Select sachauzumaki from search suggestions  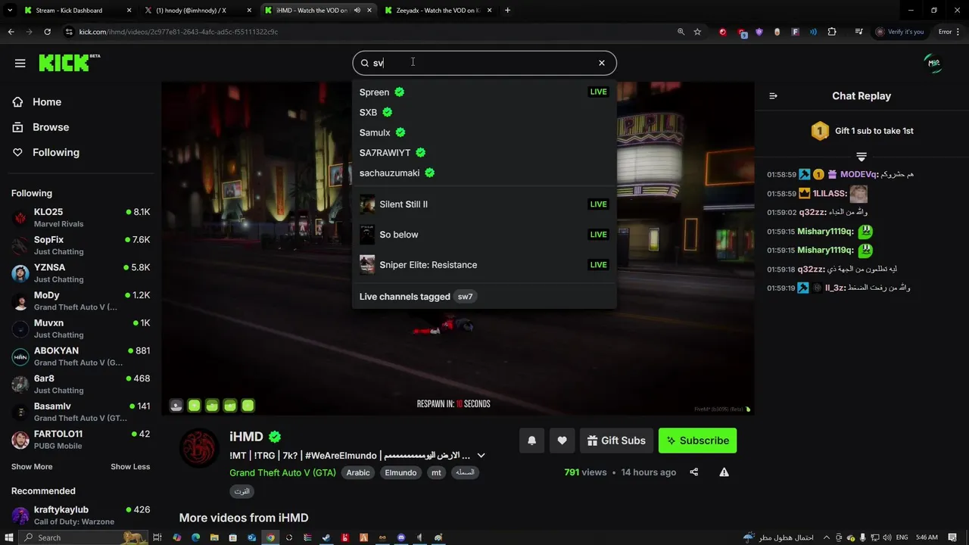tap(484, 173)
